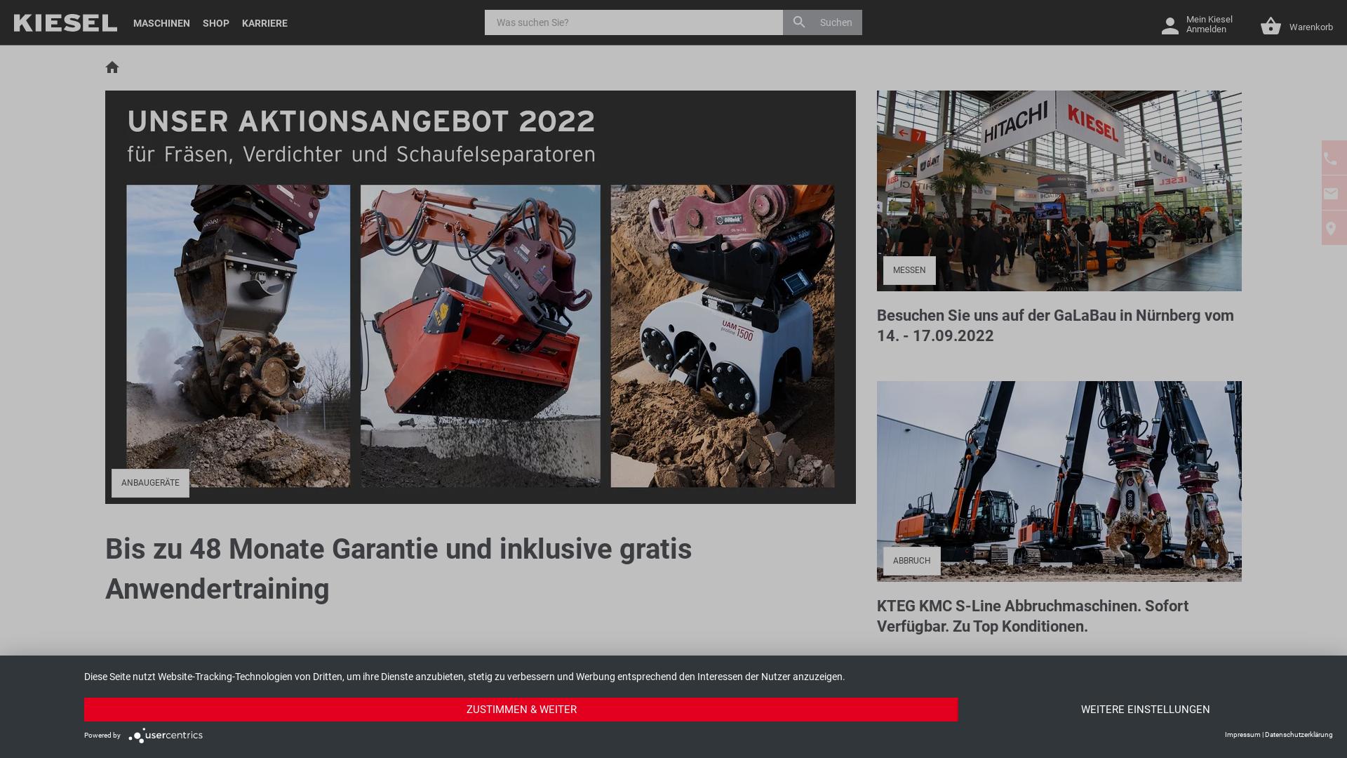Click the Kiesel logo
1347x758 pixels.
coord(65,22)
